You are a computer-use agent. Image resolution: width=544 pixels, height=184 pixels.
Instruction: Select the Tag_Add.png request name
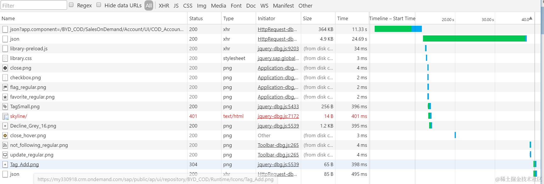click(x=24, y=164)
